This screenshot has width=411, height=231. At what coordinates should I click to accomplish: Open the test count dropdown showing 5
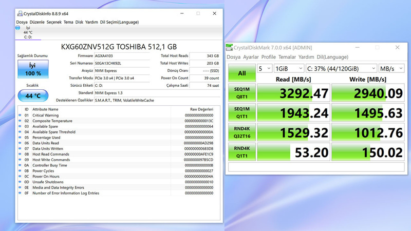tap(265, 69)
